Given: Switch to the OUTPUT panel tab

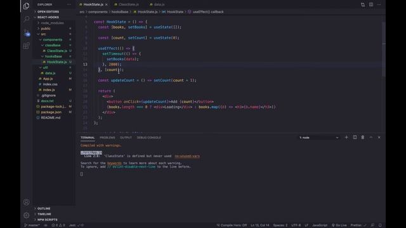Looking at the screenshot, I should click(x=126, y=137).
